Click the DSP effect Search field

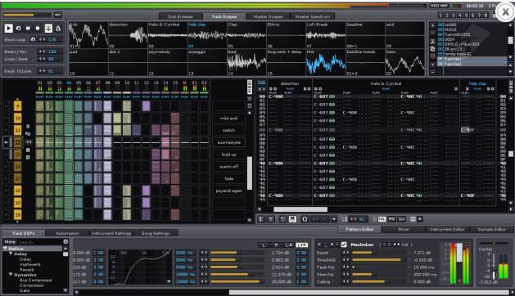[x=40, y=242]
